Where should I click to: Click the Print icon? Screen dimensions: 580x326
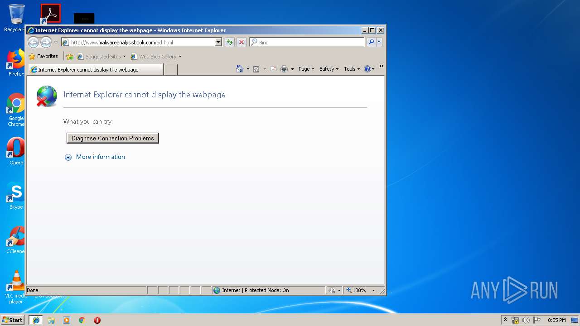pyautogui.click(x=284, y=69)
